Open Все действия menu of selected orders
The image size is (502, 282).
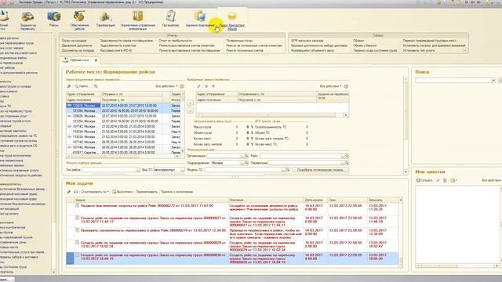pyautogui.click(x=330, y=86)
